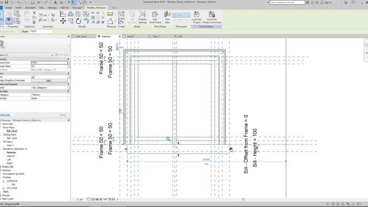Click Edit Work Plane in the ribbon
The image size is (368, 207).
click(155, 17)
